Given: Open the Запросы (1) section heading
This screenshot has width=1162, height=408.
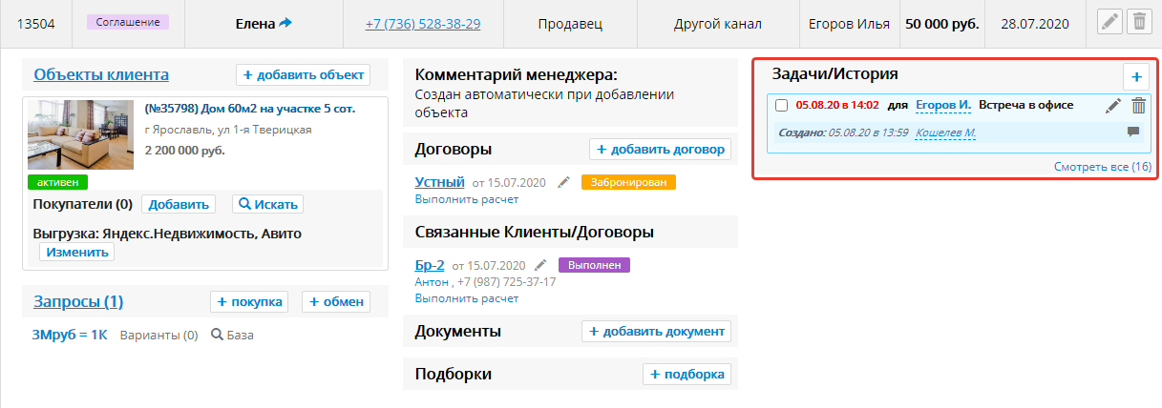Looking at the screenshot, I should 78,302.
